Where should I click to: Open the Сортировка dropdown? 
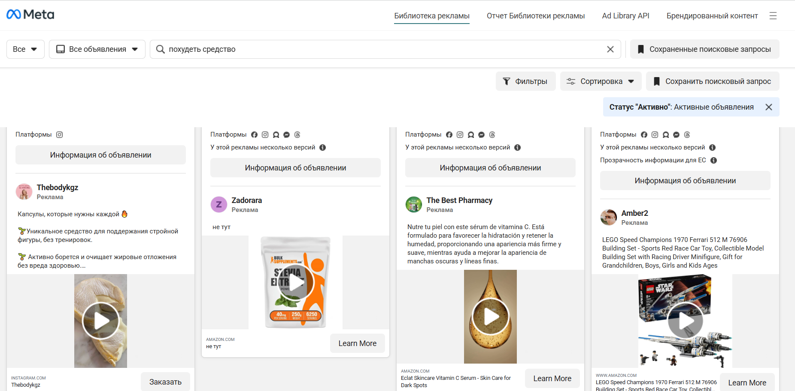pyautogui.click(x=601, y=81)
